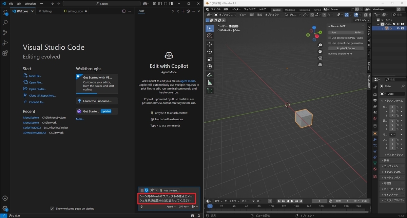The height and width of the screenshot is (218, 407).
Task: Toggle Show welcome page on startup
Action: coord(52,209)
